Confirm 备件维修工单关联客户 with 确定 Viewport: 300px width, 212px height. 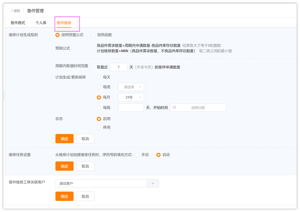point(65,196)
